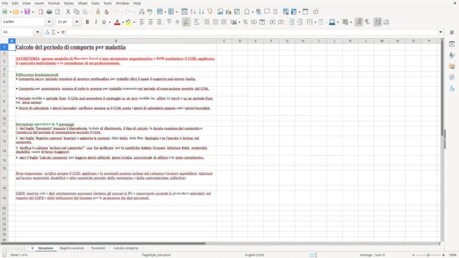Open the sidebar Styles panel icon
459x258 pixels.
[x=452, y=56]
